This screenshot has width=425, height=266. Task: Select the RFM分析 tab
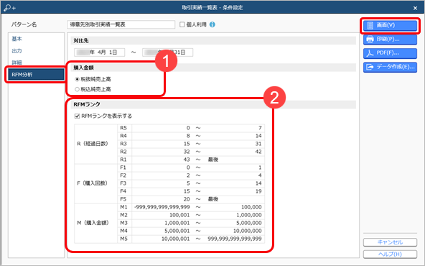point(36,74)
